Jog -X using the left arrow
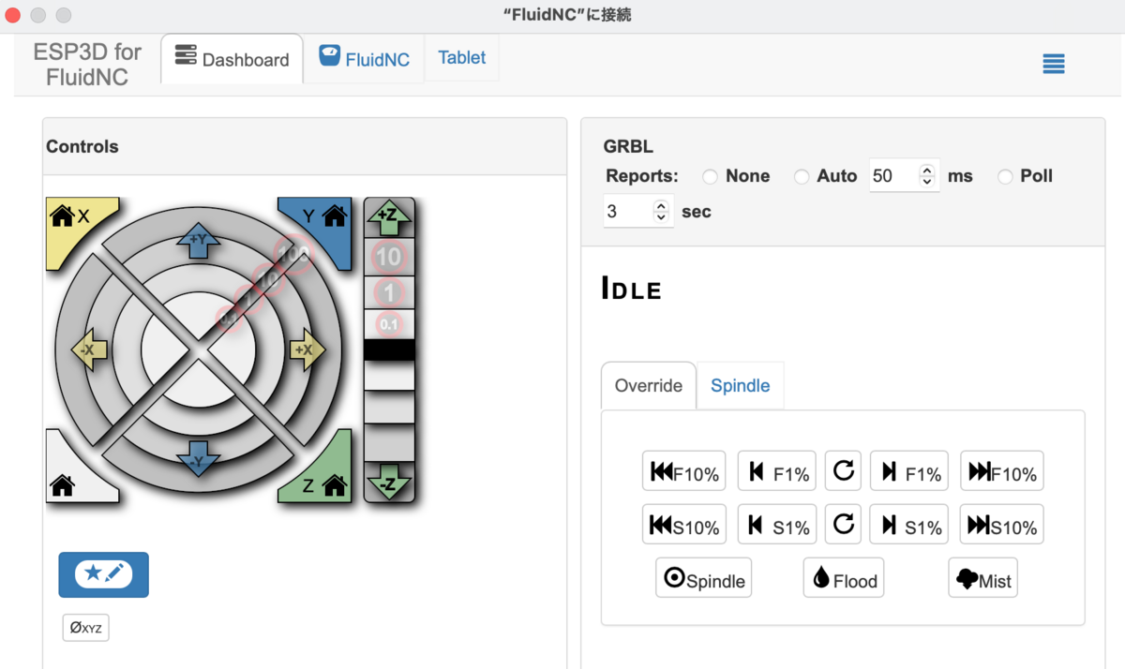The image size is (1125, 669). pos(90,349)
